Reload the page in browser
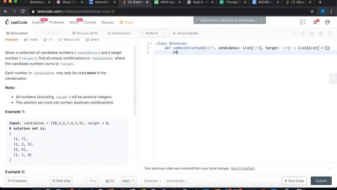 click(x=23, y=11)
